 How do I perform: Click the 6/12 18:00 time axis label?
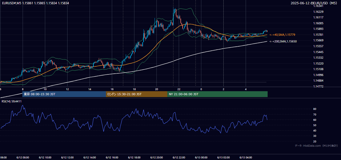click(134, 158)
